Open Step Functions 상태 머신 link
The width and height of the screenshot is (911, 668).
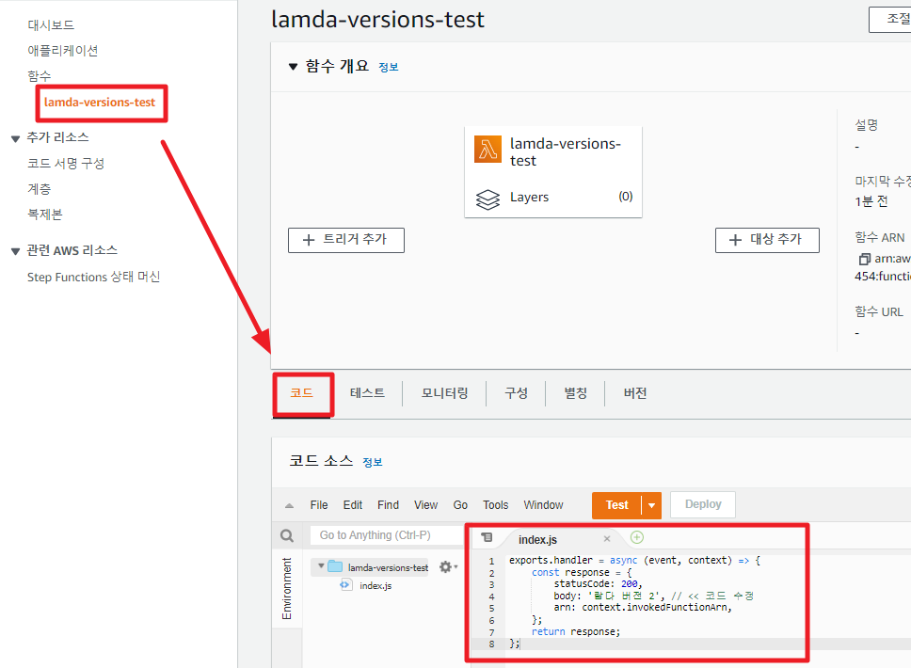click(93, 277)
